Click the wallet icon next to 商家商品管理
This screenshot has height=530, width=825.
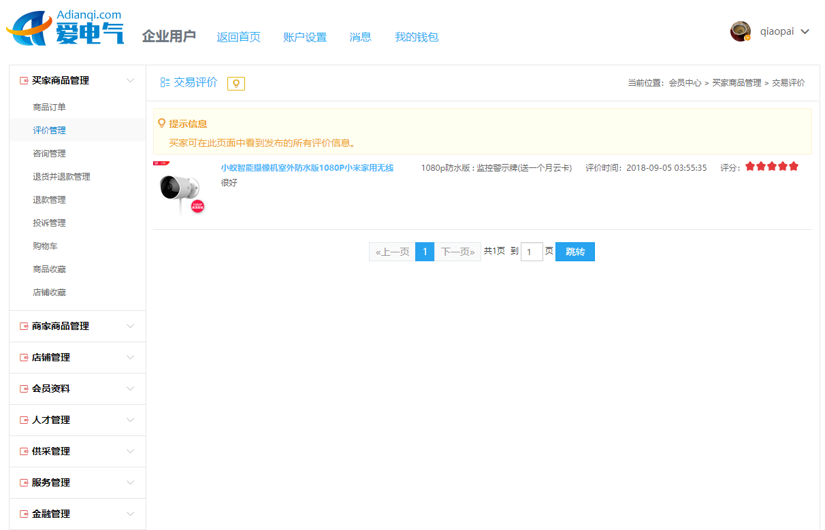click(x=24, y=327)
